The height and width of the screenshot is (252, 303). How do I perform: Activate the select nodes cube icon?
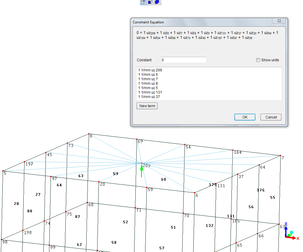(x=143, y=2)
